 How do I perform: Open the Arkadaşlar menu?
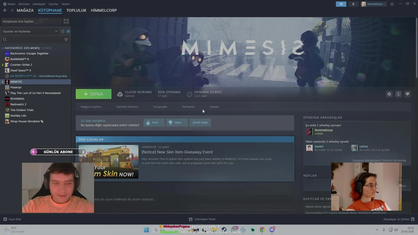[x=39, y=4]
